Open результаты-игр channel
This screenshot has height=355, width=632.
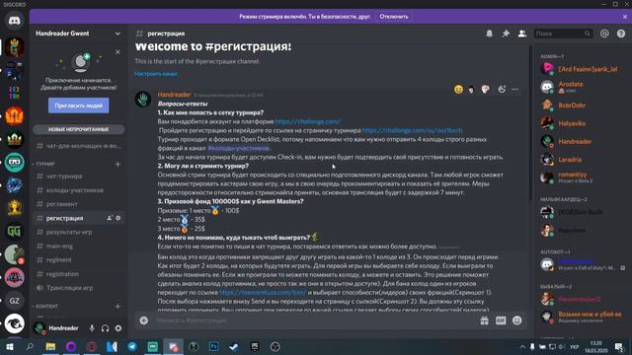[78, 232]
